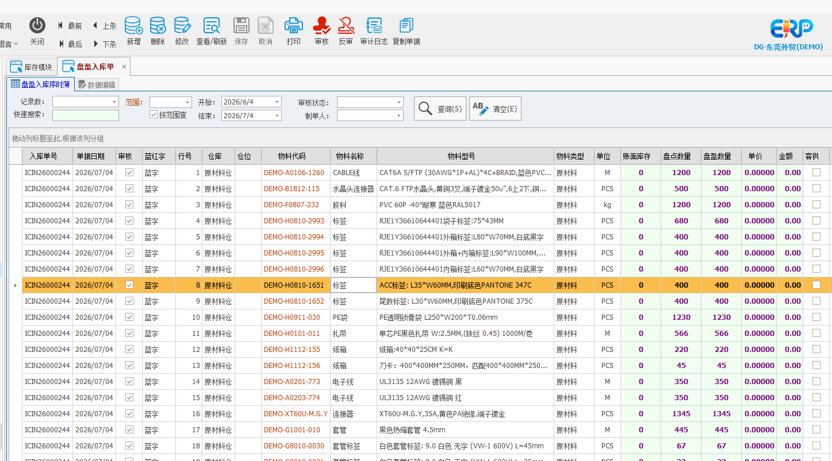Switch to the 库存模块 tab
832x461 pixels.
coord(32,67)
